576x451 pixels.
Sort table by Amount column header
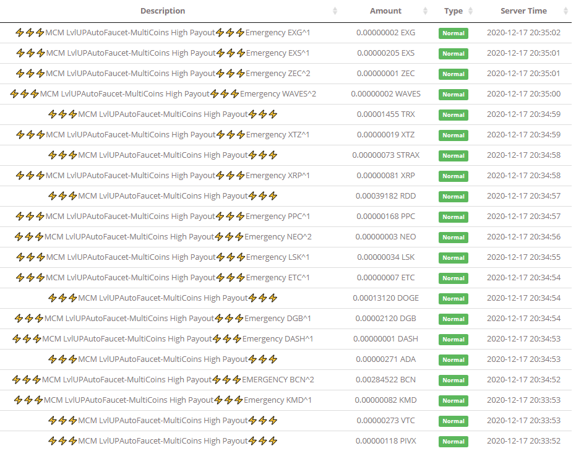pyautogui.click(x=385, y=11)
